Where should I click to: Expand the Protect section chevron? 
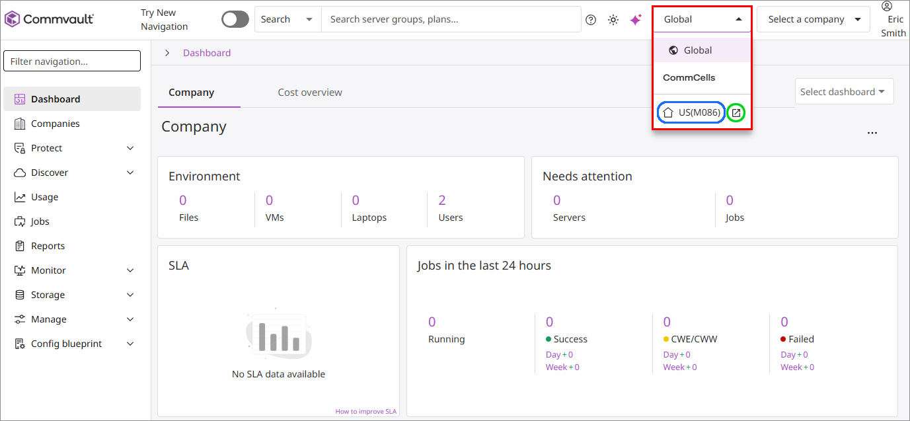(130, 148)
